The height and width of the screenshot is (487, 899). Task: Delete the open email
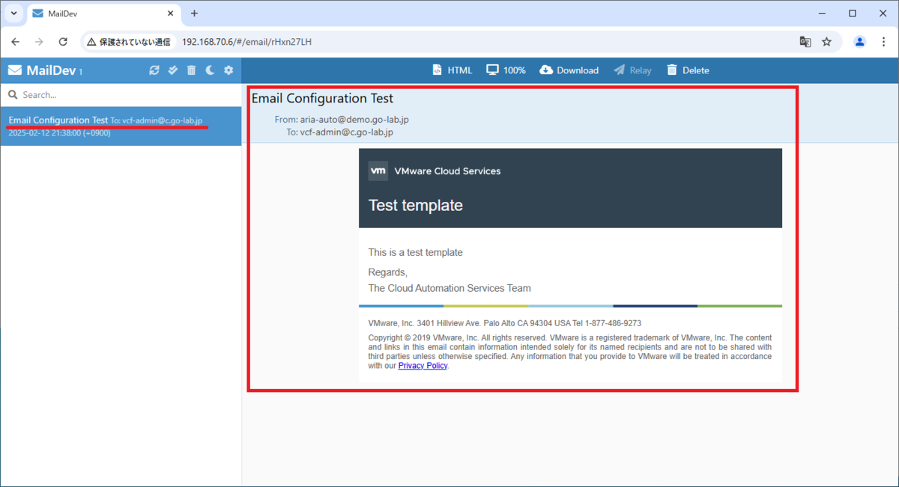(x=688, y=70)
